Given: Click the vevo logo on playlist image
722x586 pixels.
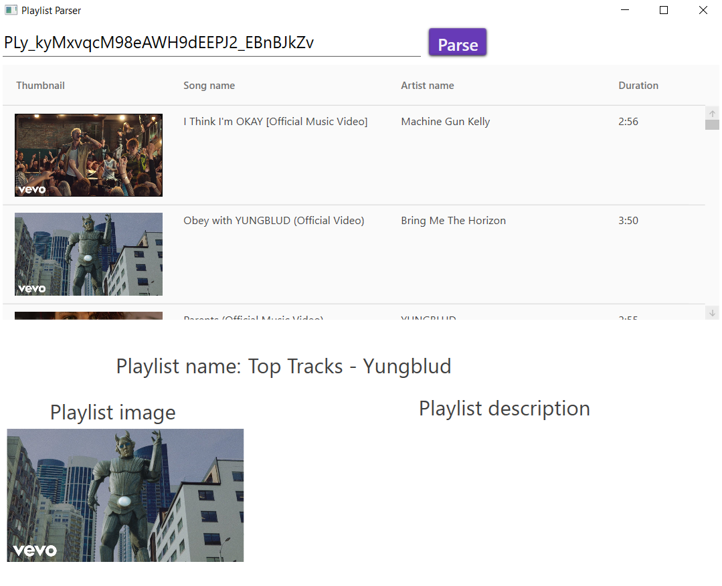Looking at the screenshot, I should pos(33,550).
